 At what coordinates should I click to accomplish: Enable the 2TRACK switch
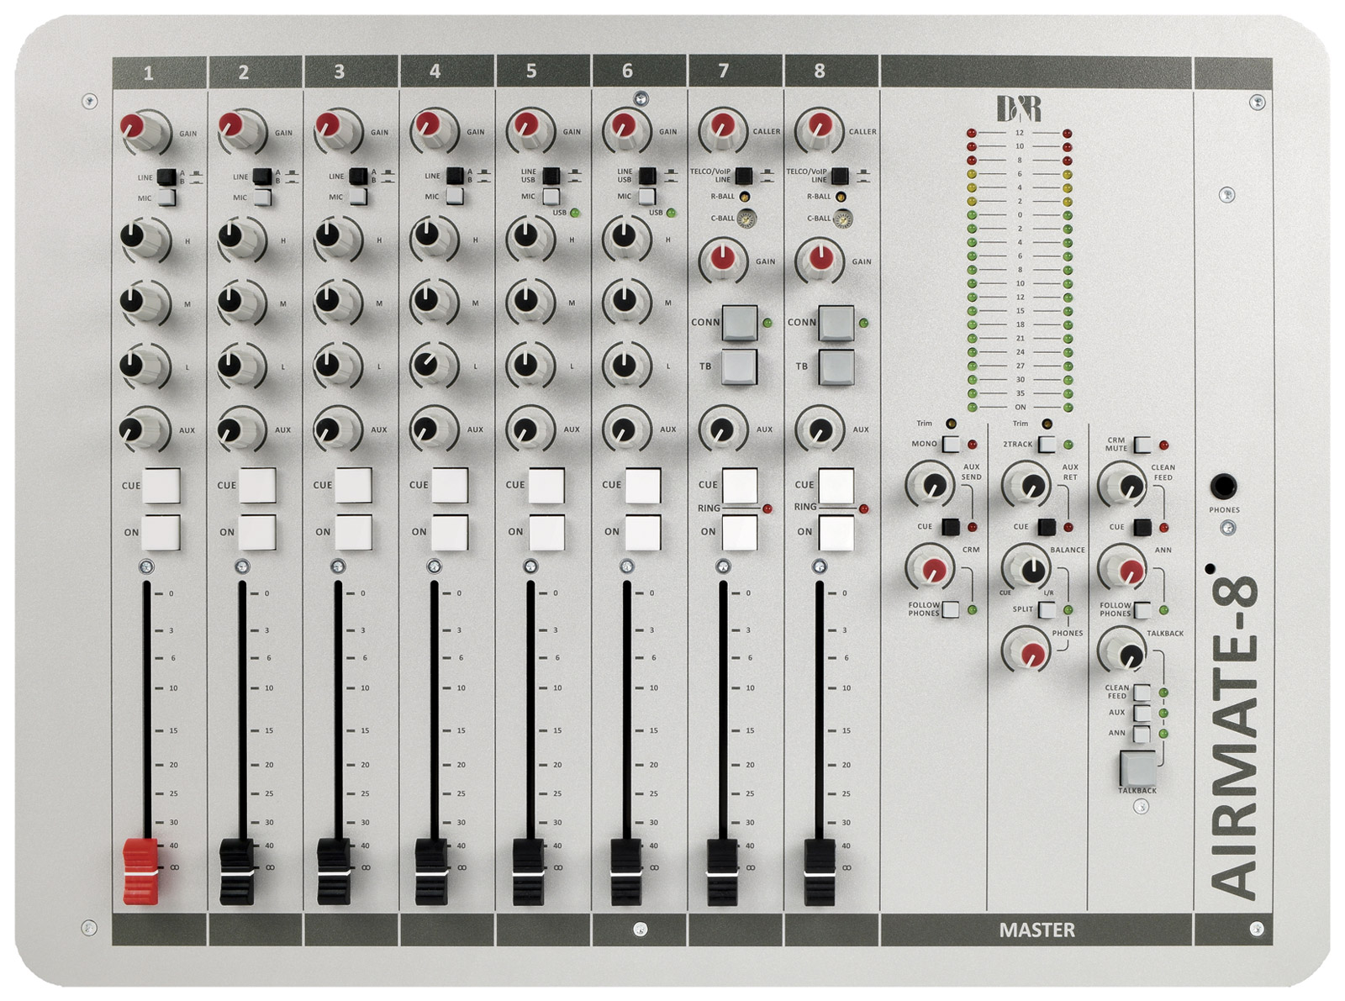[x=1047, y=445]
